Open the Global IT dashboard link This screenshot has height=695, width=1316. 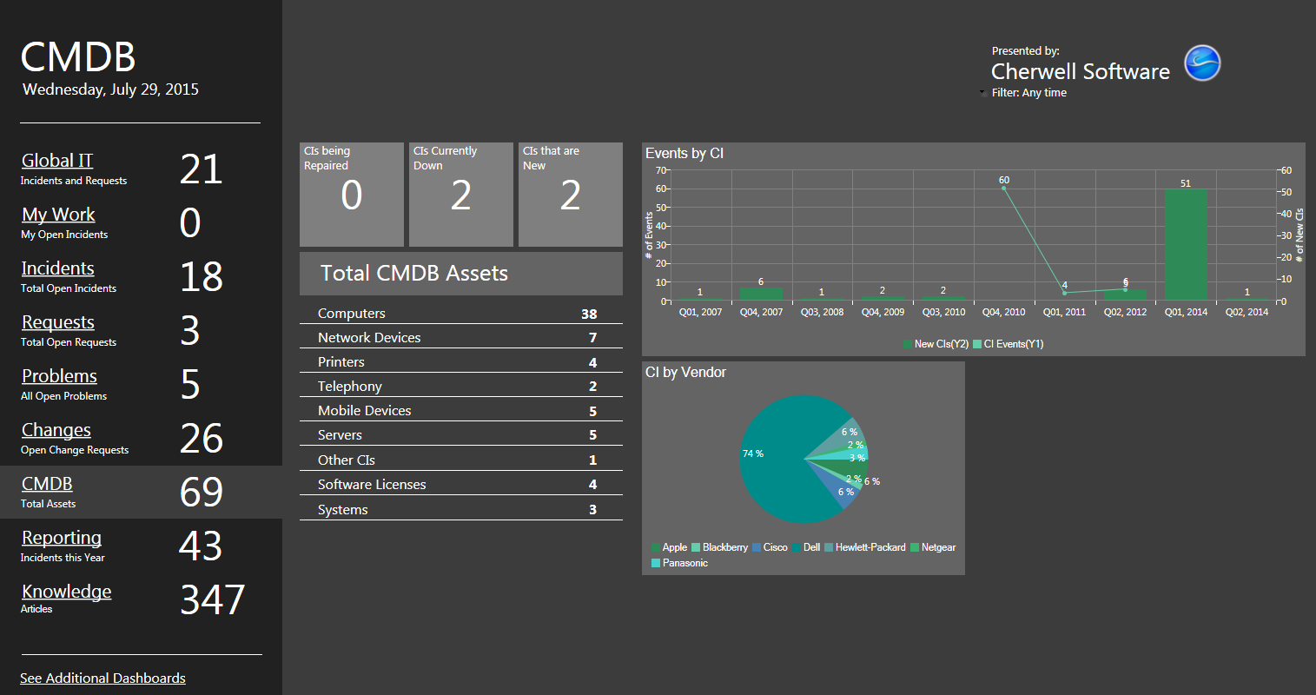[57, 161]
